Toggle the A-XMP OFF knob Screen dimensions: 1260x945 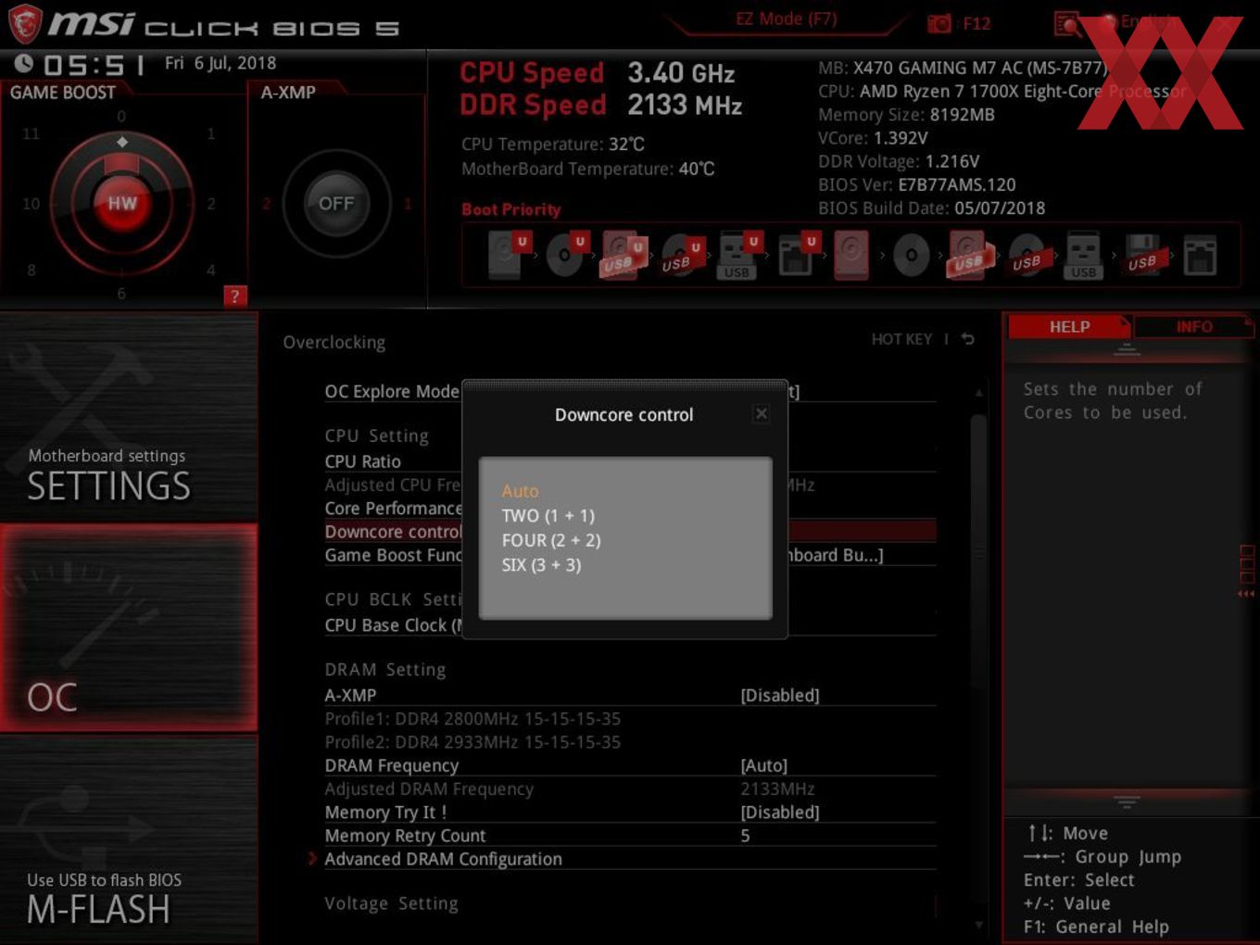336,203
